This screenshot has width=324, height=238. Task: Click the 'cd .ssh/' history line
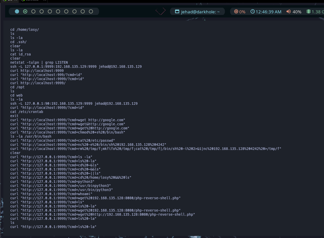click(x=18, y=42)
